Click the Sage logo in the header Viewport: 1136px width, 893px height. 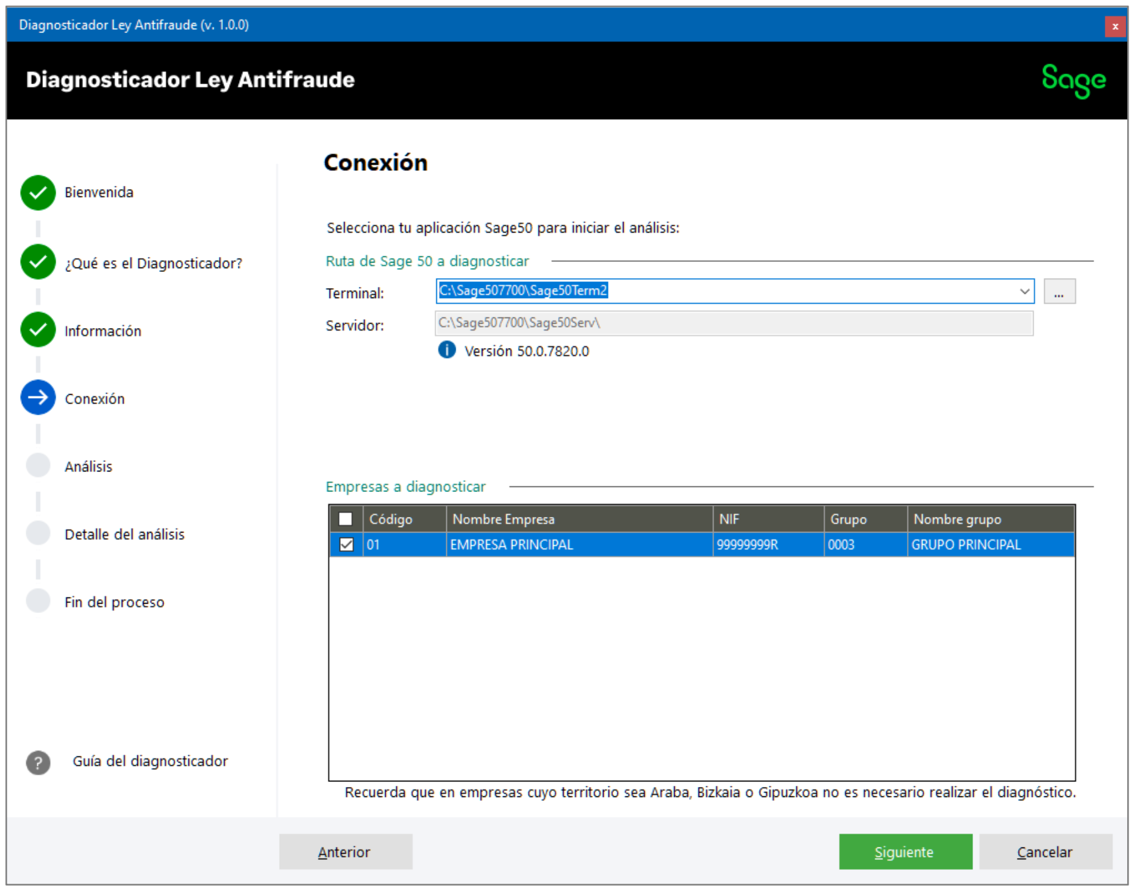(x=1073, y=80)
